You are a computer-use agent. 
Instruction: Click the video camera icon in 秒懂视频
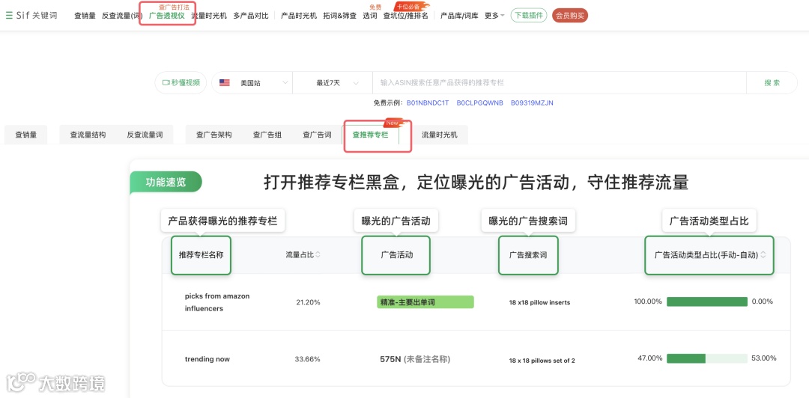pos(166,82)
